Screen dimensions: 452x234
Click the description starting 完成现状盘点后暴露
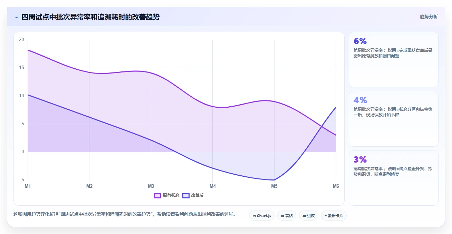click(393, 53)
